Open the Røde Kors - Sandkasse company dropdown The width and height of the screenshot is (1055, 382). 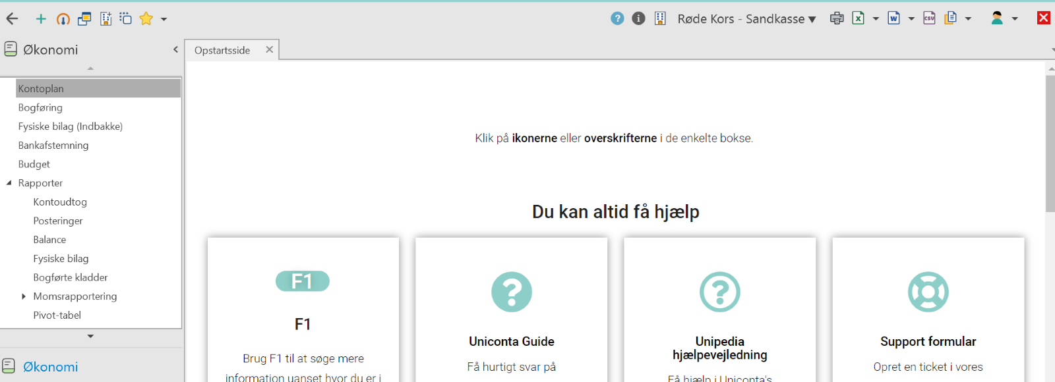pos(747,19)
